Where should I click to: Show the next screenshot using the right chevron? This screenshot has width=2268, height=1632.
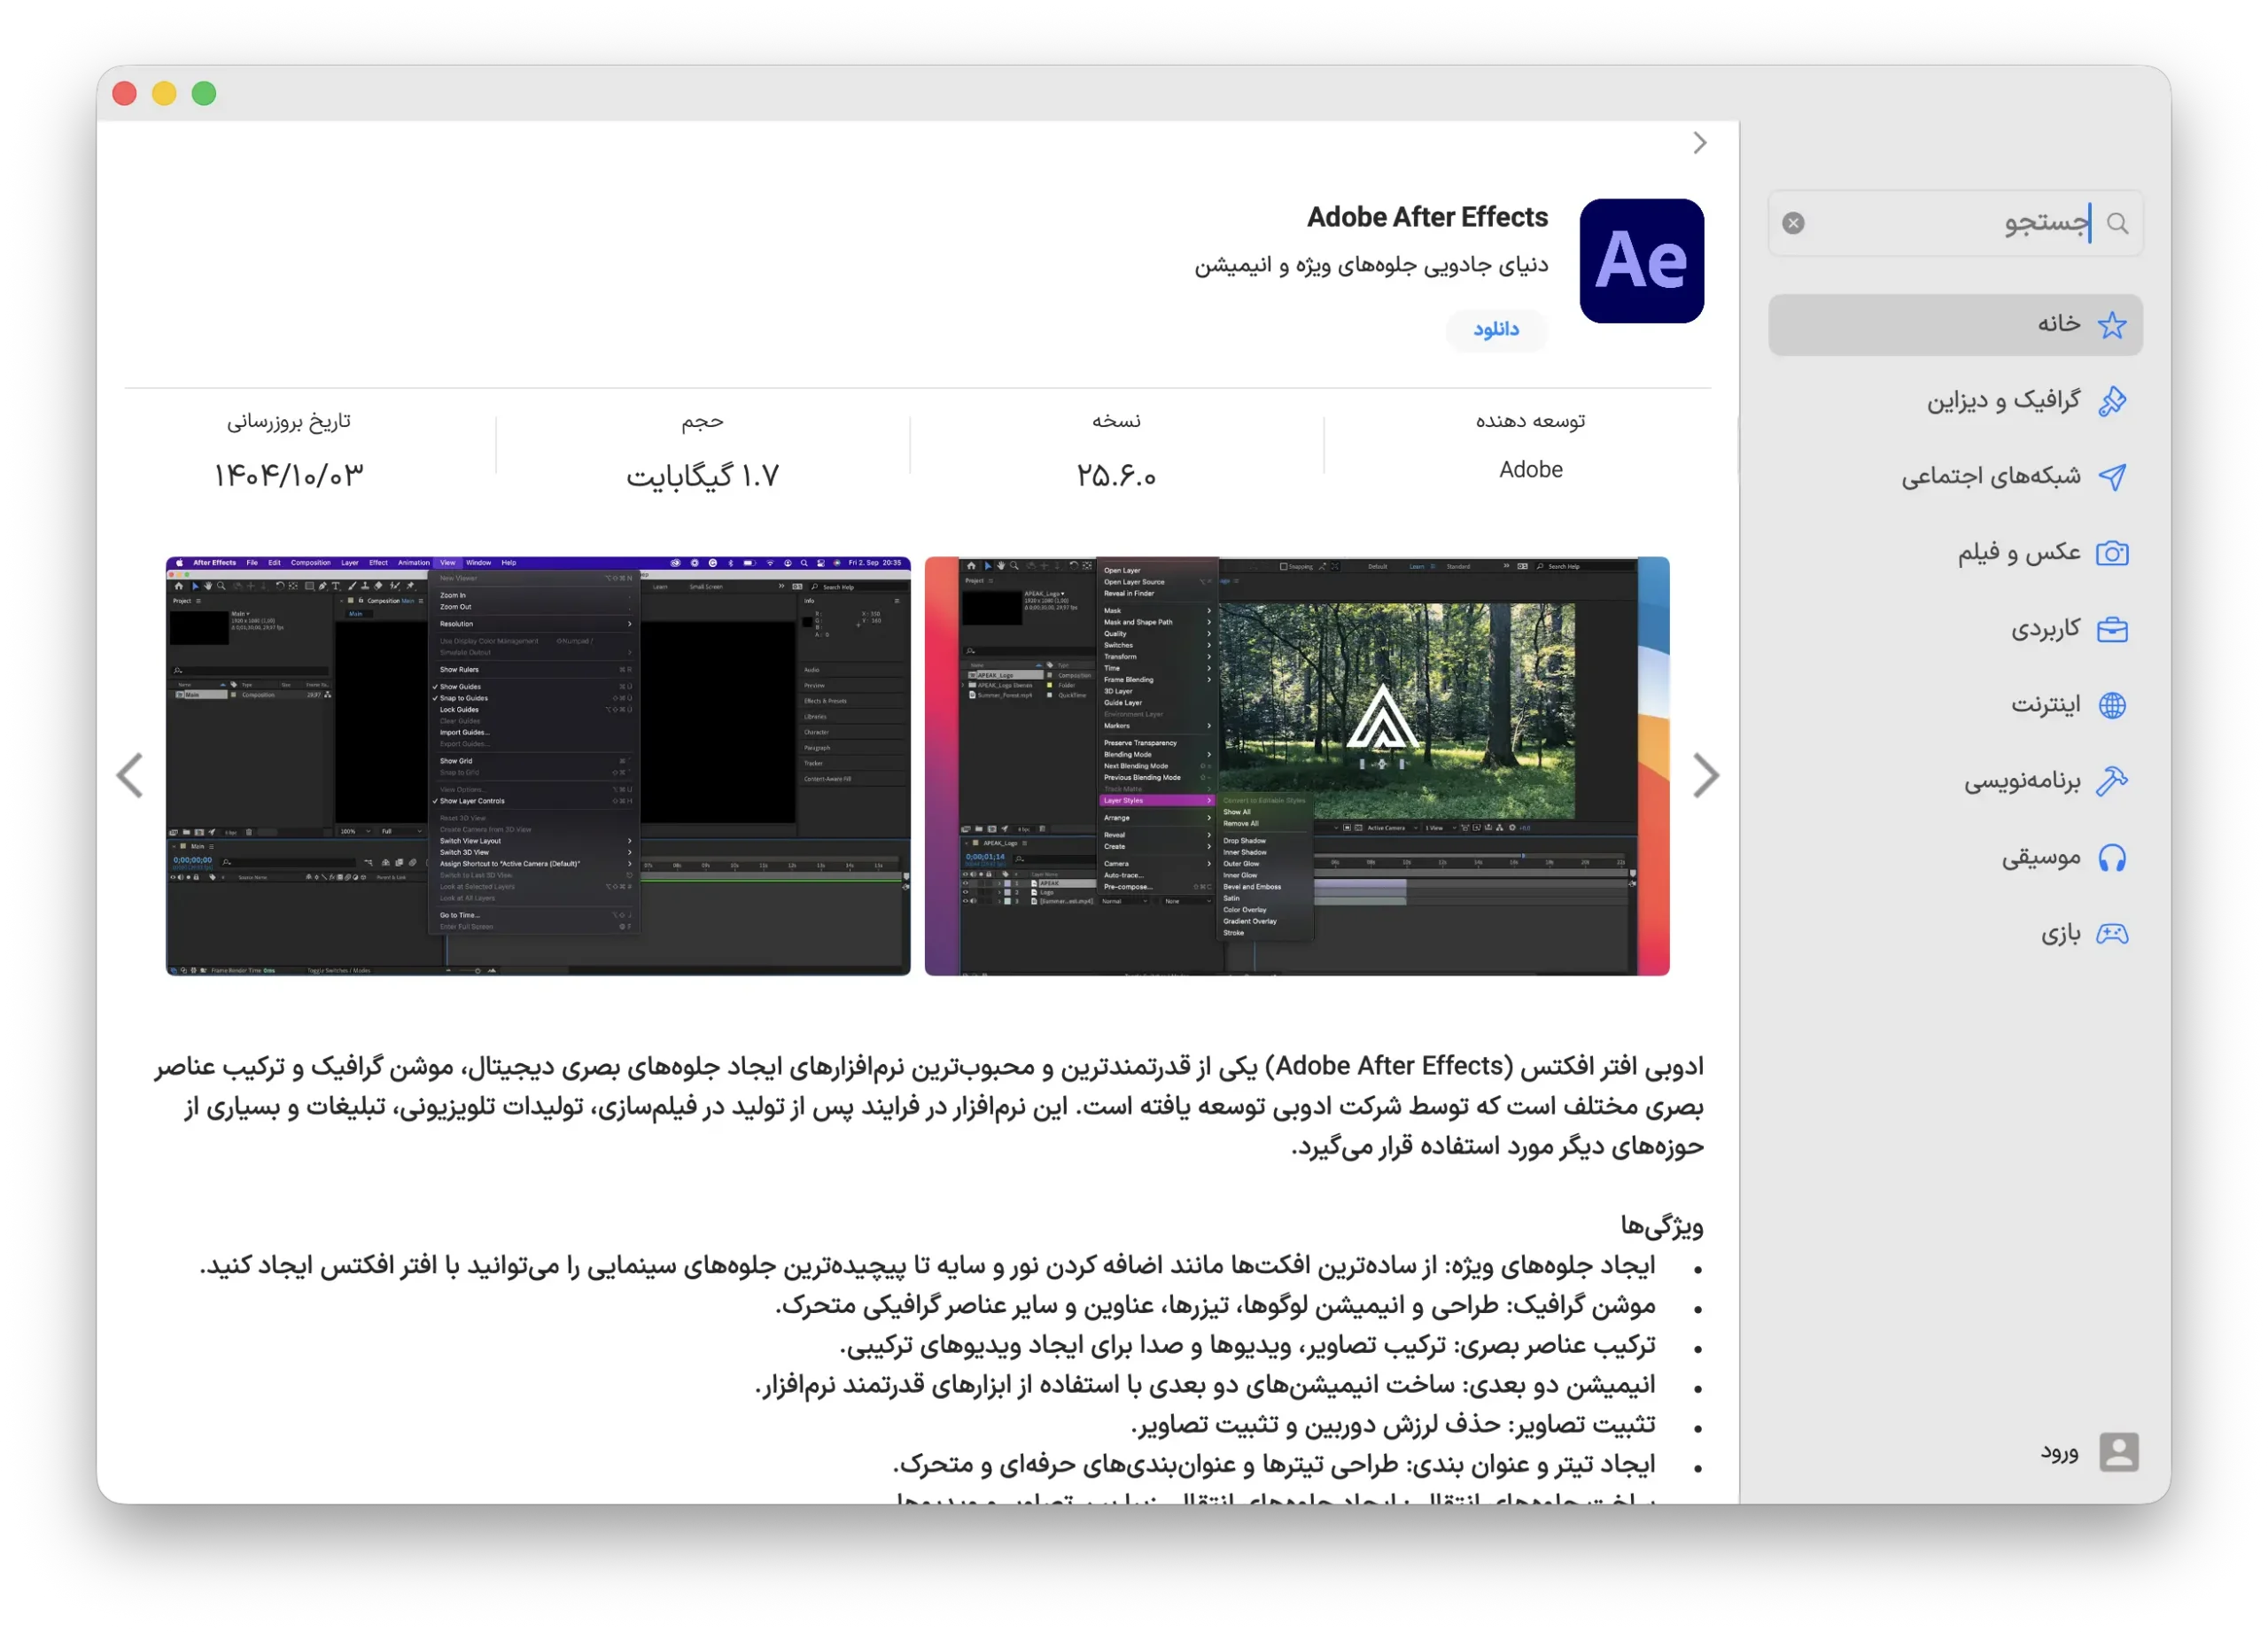1706,775
